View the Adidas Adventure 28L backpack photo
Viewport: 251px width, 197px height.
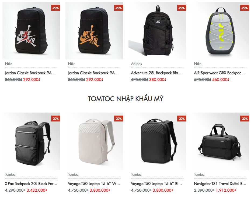click(x=157, y=31)
